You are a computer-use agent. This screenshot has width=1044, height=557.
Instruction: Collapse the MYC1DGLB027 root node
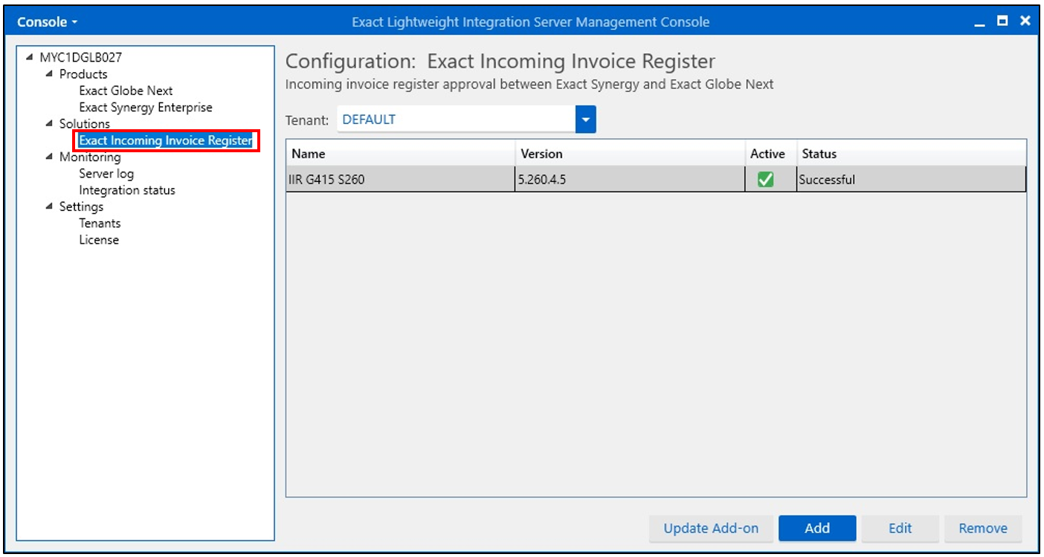30,57
